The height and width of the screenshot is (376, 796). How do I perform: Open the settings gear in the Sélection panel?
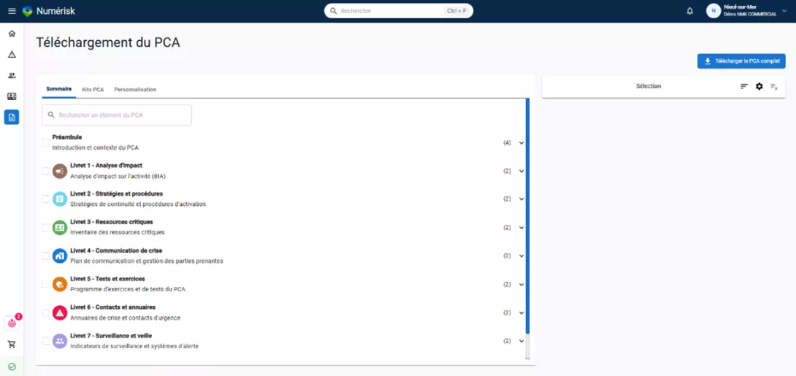coord(759,86)
